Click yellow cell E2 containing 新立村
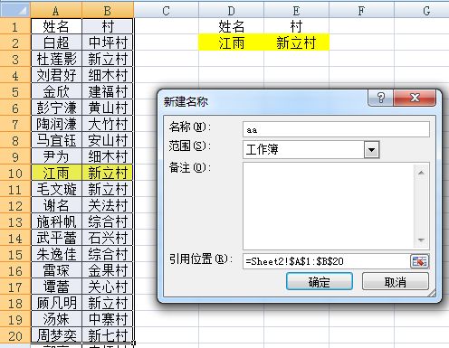The height and width of the screenshot is (348, 449). tap(296, 42)
